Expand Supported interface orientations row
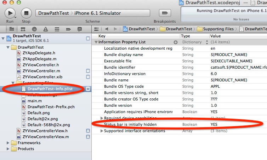The width and height of the screenshot is (267, 160). click(102, 131)
